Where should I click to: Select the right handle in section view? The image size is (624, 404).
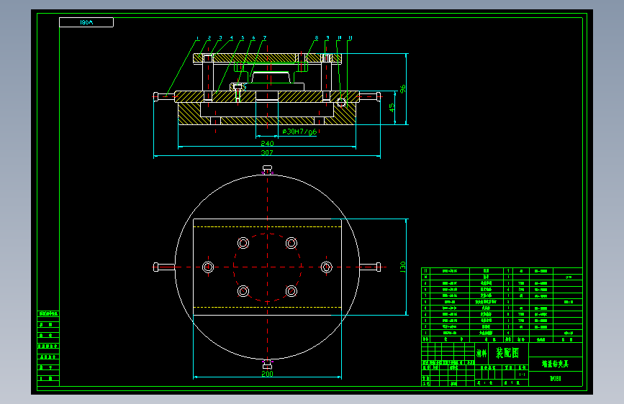click(370, 96)
